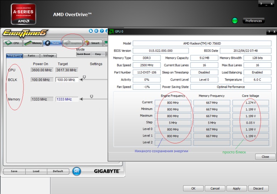Screen dimensions: 277x194
Task: Click the GIGABYTE logo
Action: [x=107, y=171]
